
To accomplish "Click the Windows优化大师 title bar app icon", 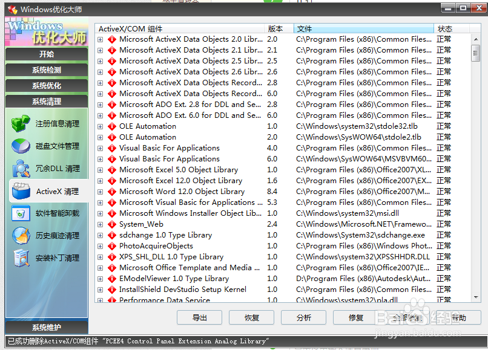I will [x=13, y=9].
